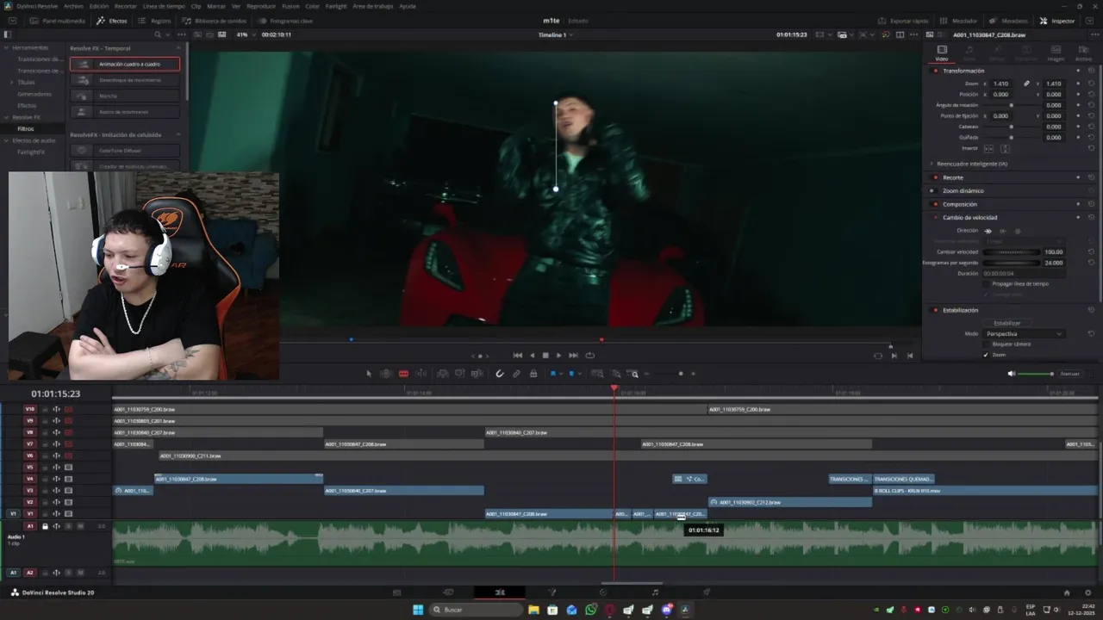Open project settings gear at bottom right
The height and width of the screenshot is (620, 1103).
[1088, 592]
